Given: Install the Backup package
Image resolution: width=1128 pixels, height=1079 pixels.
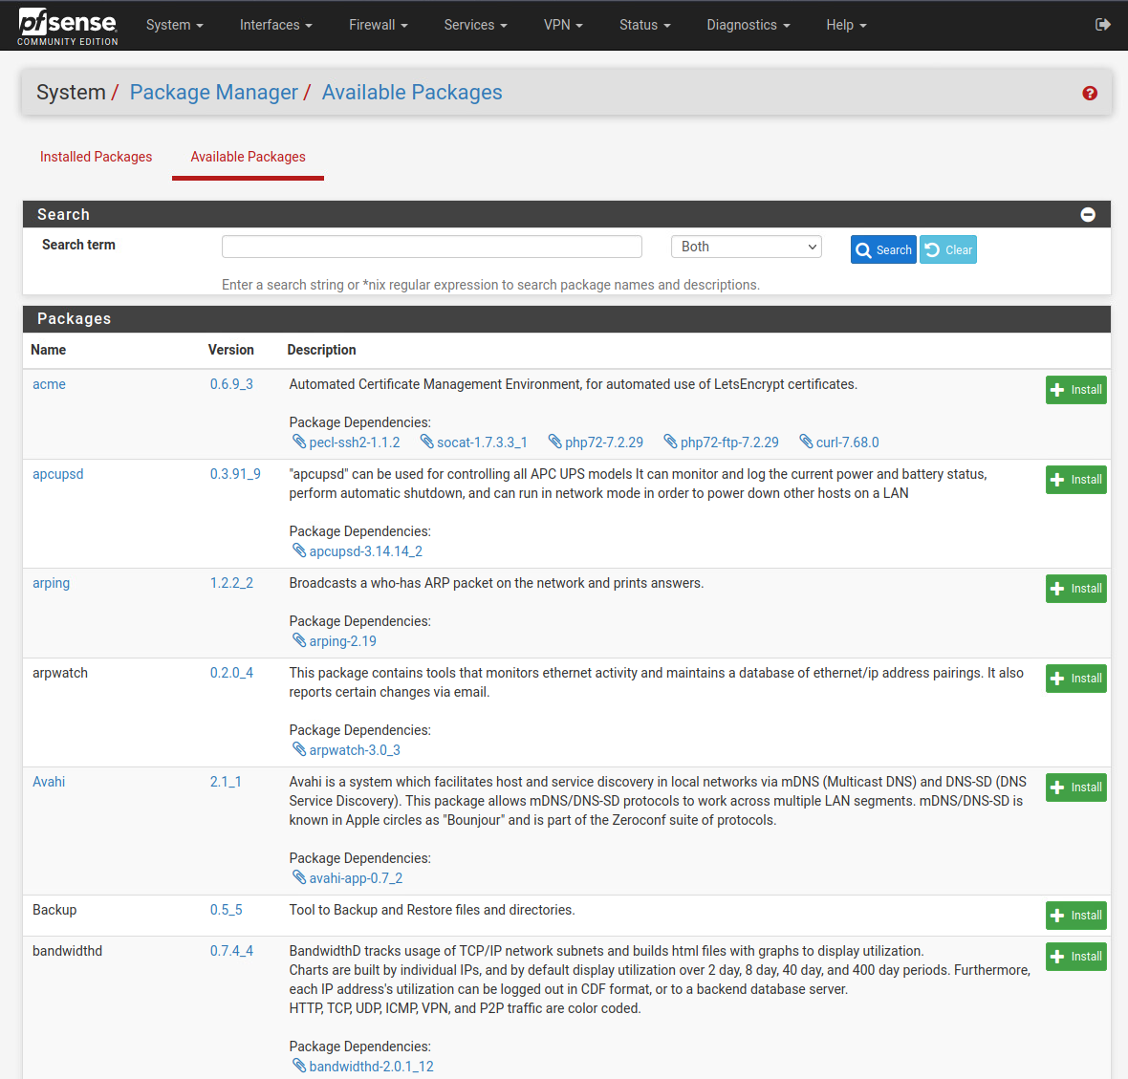Looking at the screenshot, I should coord(1075,916).
